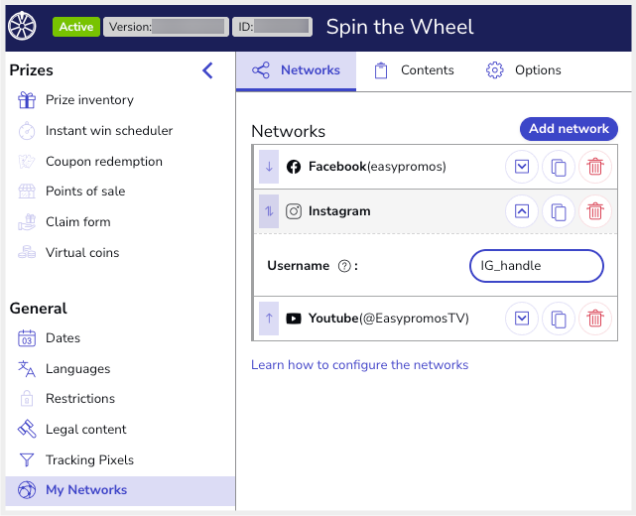
Task: Click the Instagram Username input field
Action: point(536,266)
